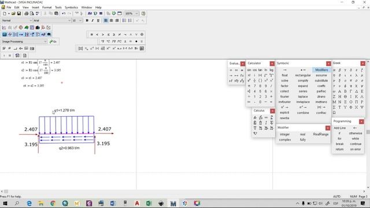370x208 pixels.
Task: Insert the summation operator from Calculus panel
Action: pyautogui.click(x=255, y=122)
